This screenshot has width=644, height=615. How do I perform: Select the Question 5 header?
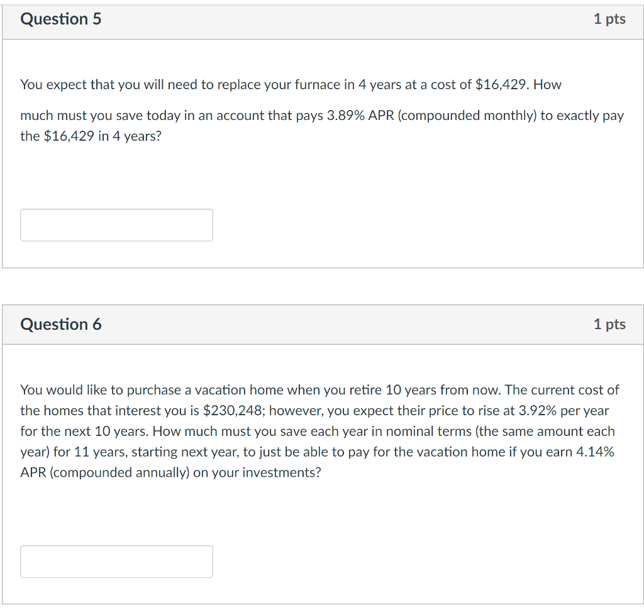(60, 19)
